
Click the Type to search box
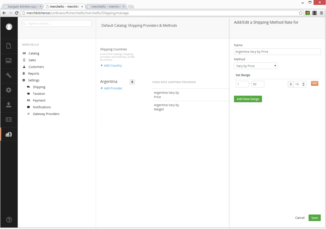(x=57, y=24)
